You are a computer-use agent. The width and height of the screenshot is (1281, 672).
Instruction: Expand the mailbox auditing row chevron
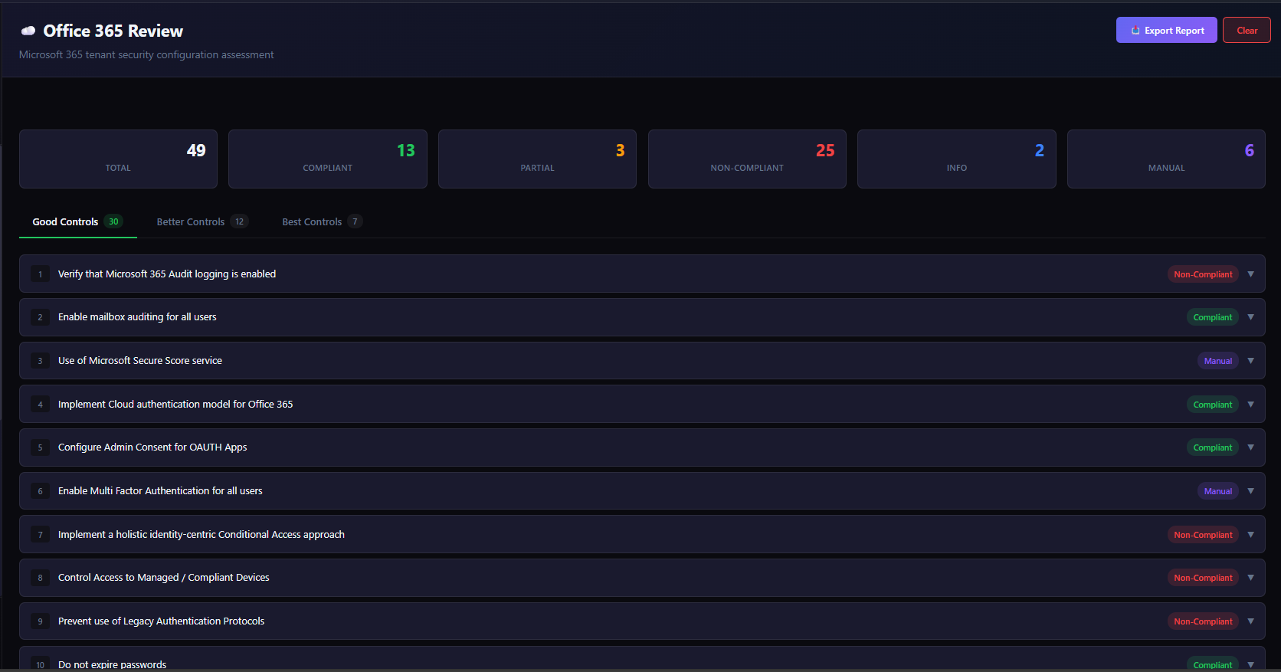coord(1250,317)
